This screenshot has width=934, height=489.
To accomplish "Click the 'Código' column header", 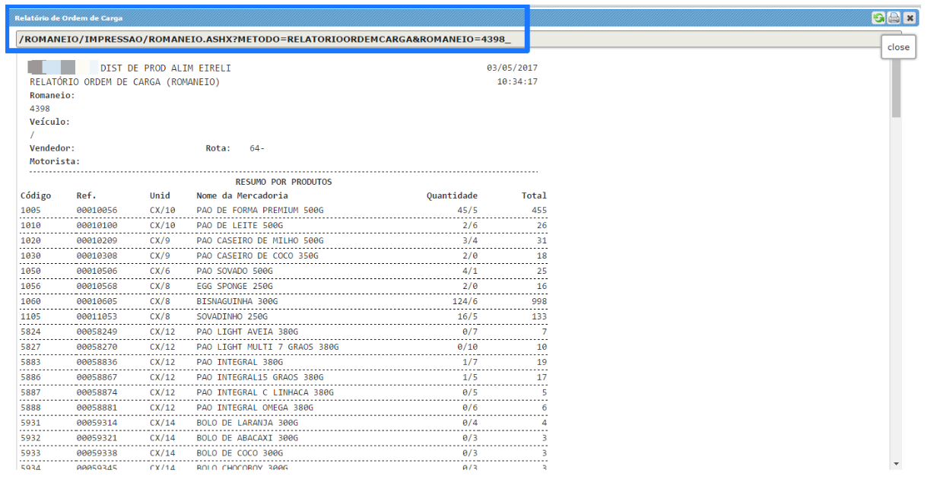I will click(x=36, y=195).
